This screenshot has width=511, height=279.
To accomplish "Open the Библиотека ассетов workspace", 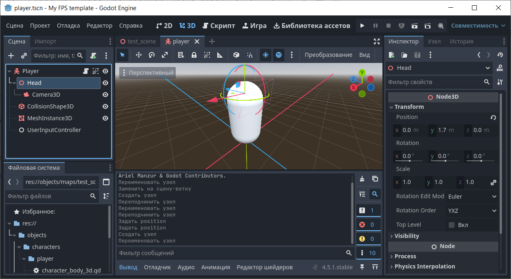I will click(x=312, y=26).
